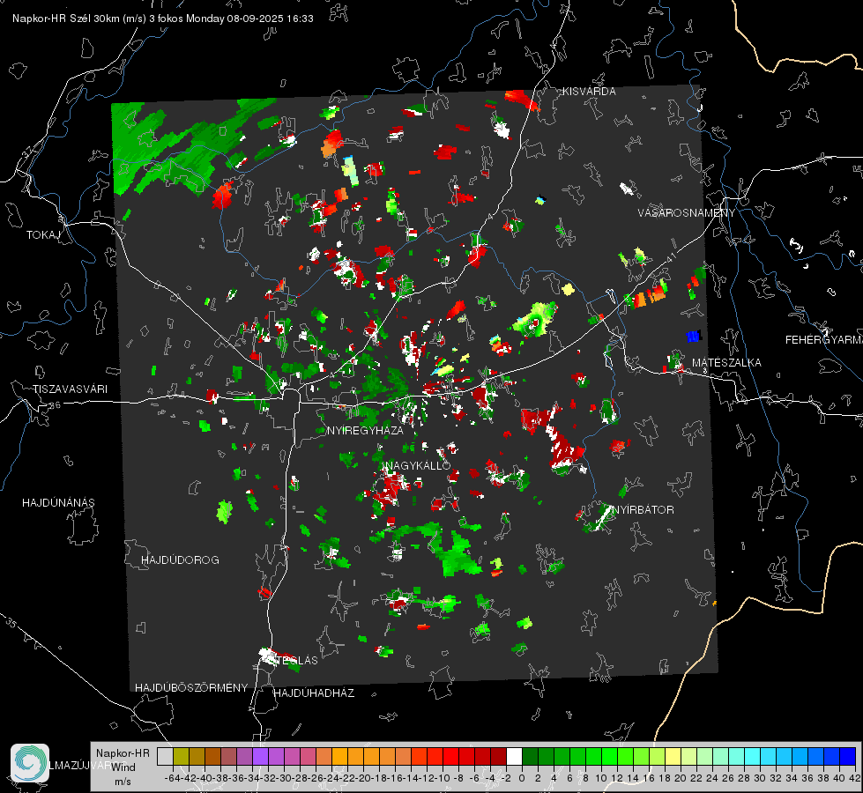This screenshot has height=793, width=863.
Task: Click the Napkor-HR title timestamp text
Action: (163, 19)
